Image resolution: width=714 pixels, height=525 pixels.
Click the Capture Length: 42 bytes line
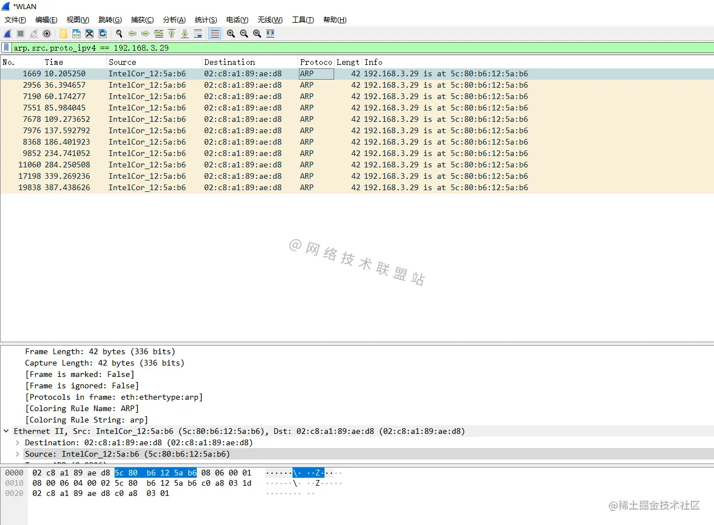(104, 363)
